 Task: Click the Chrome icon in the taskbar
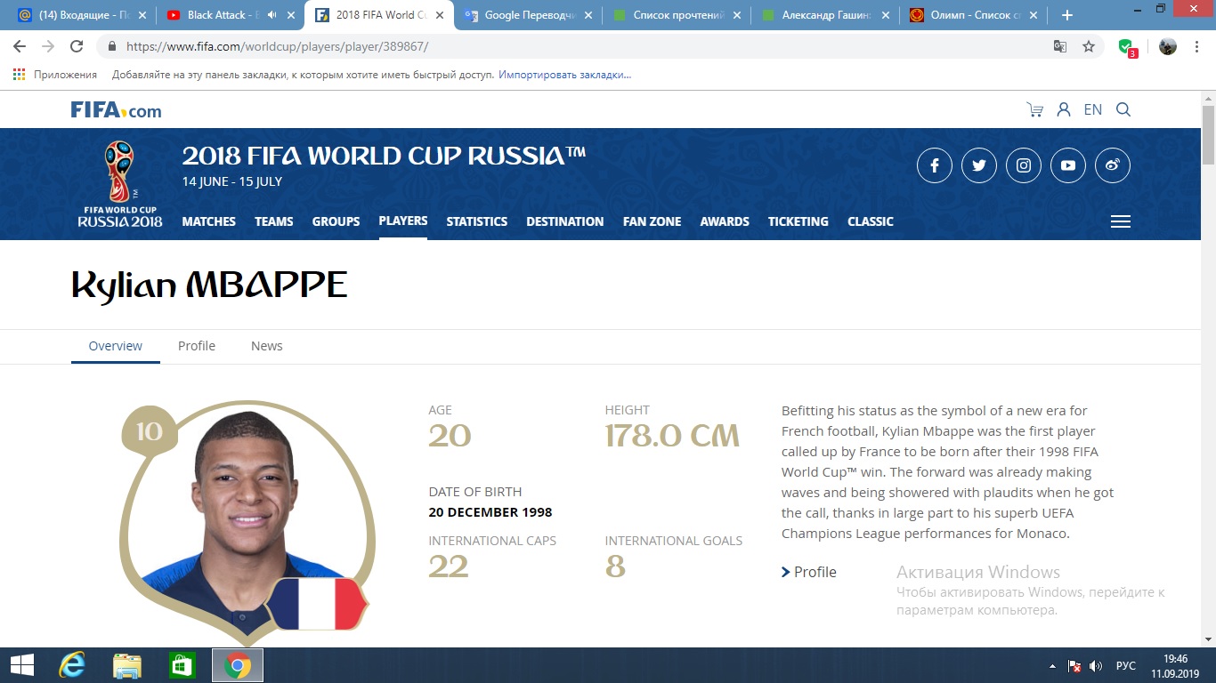point(238,665)
